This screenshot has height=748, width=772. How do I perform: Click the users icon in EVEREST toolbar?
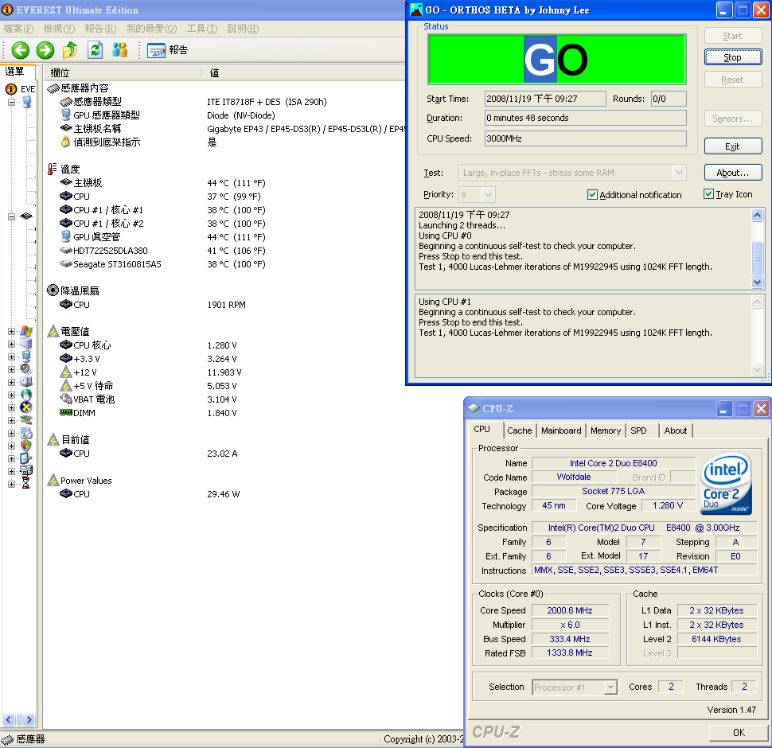point(120,50)
